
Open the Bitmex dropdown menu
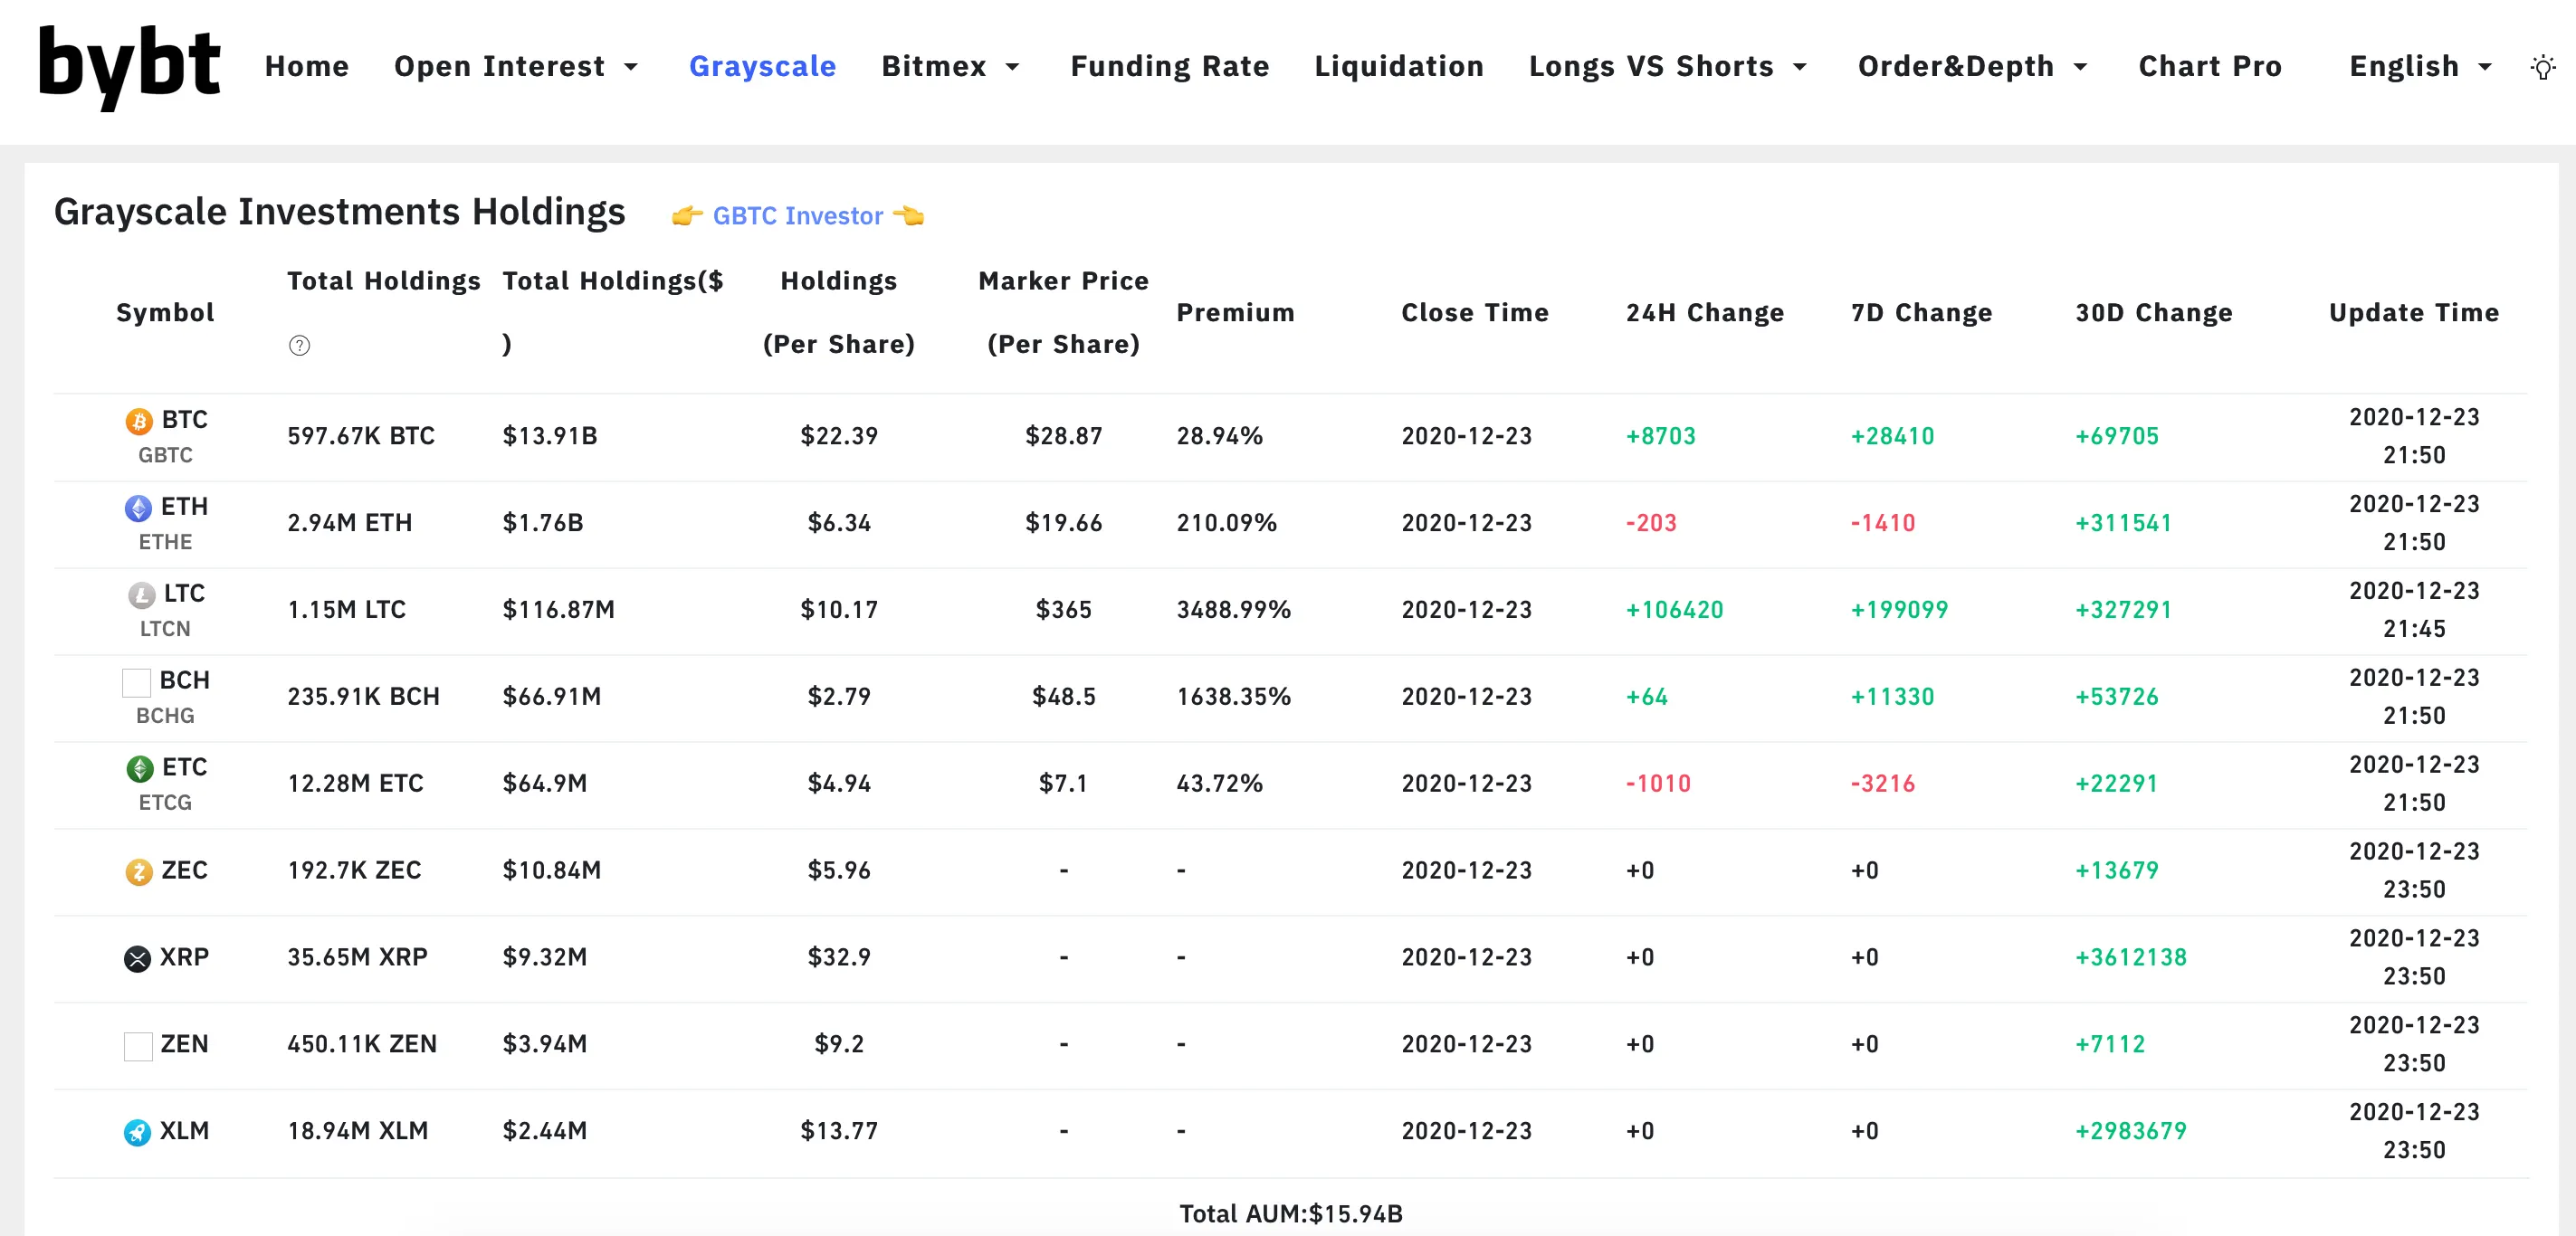pyautogui.click(x=950, y=66)
